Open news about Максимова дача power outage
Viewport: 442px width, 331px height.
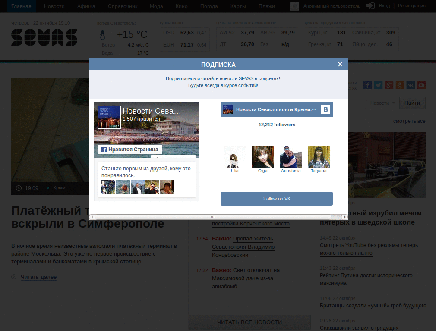pos(246,278)
